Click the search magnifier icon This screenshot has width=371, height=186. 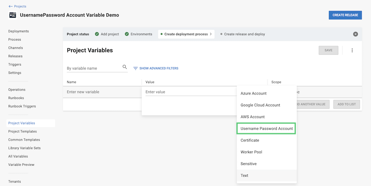pos(125,67)
